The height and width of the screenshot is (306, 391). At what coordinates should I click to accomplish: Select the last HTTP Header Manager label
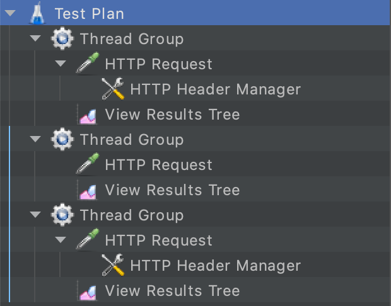[215, 266]
